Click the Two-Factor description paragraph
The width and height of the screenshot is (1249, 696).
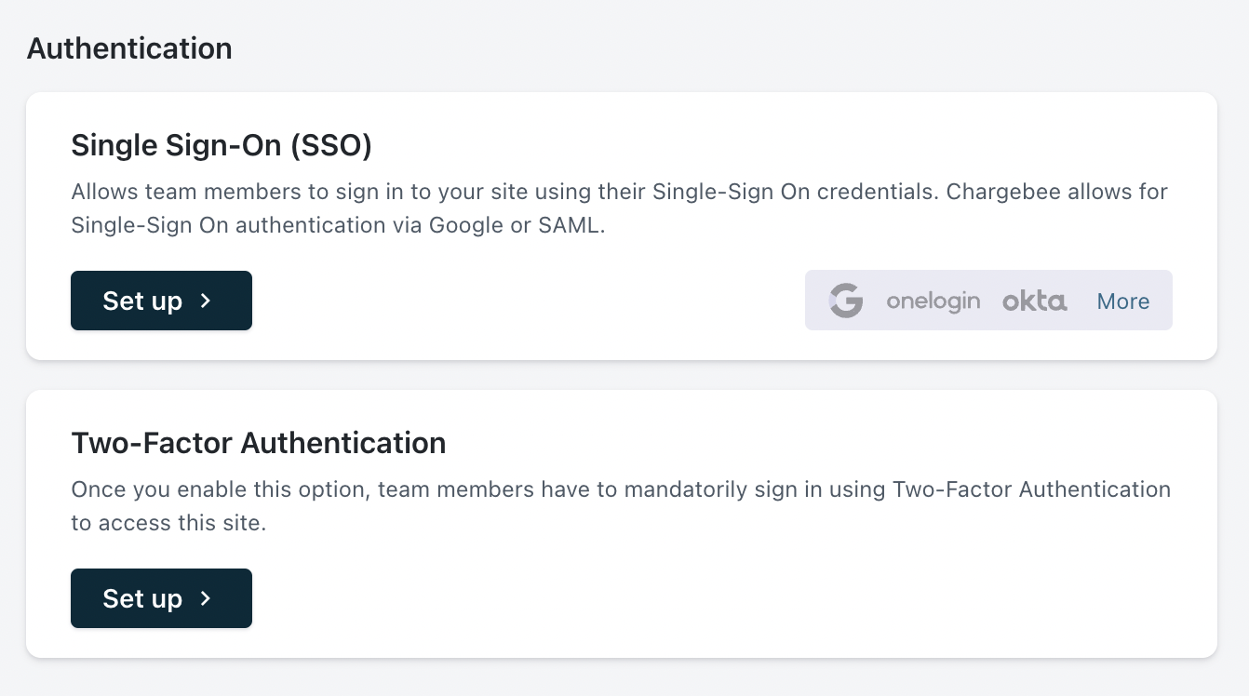click(x=620, y=505)
